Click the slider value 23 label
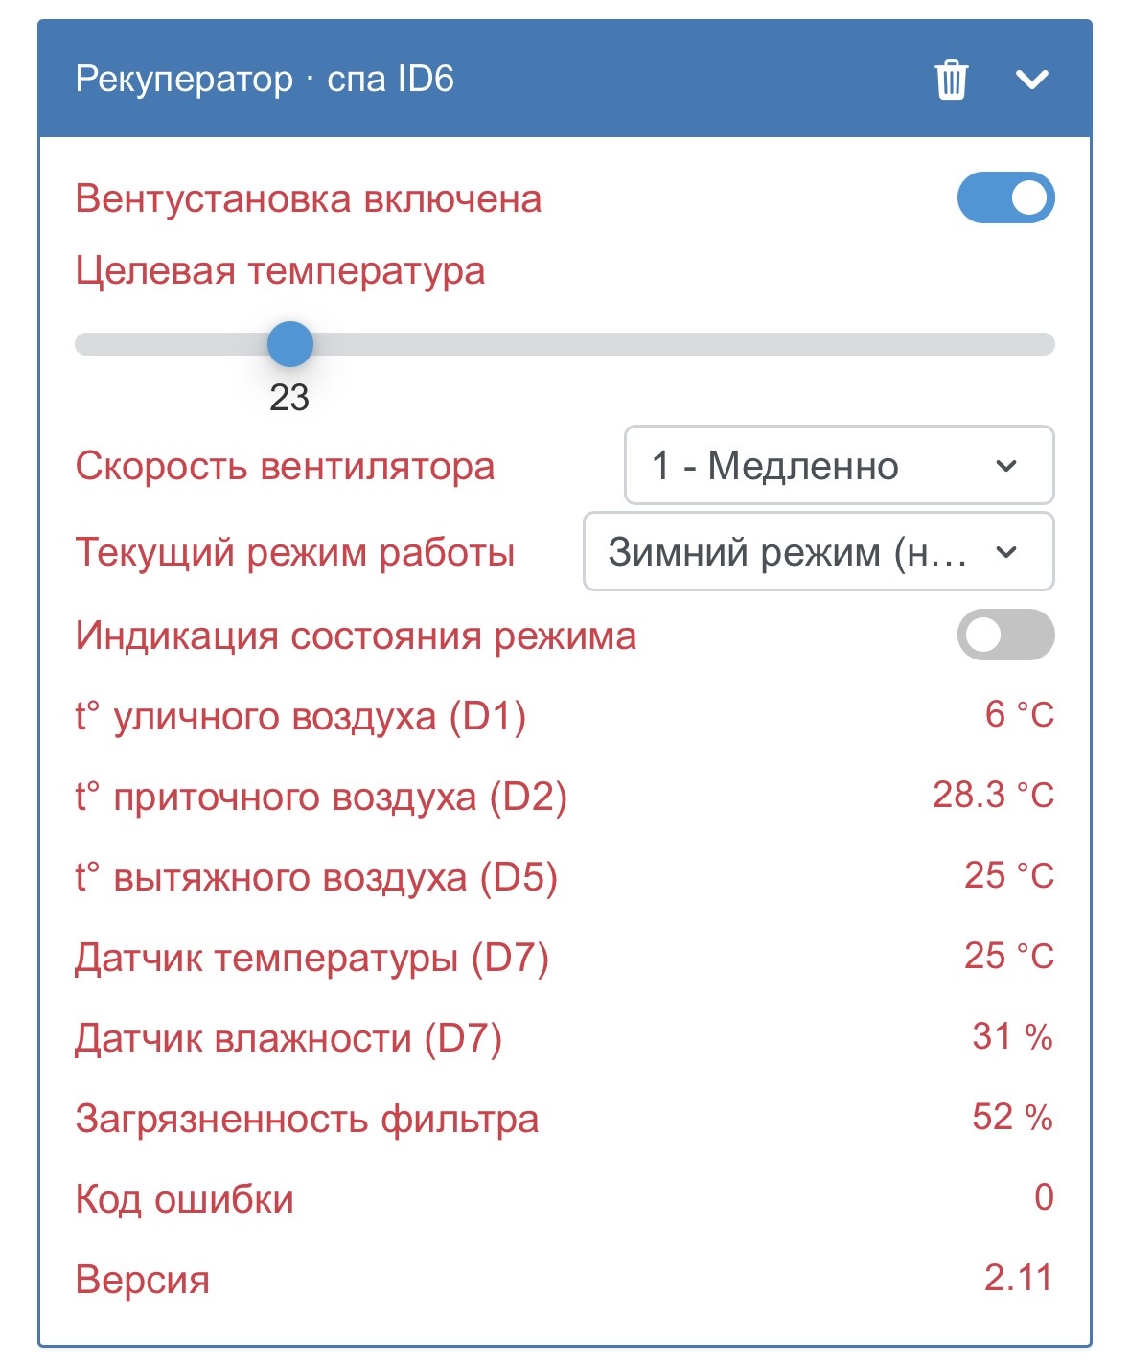This screenshot has width=1130, height=1365. 289,398
